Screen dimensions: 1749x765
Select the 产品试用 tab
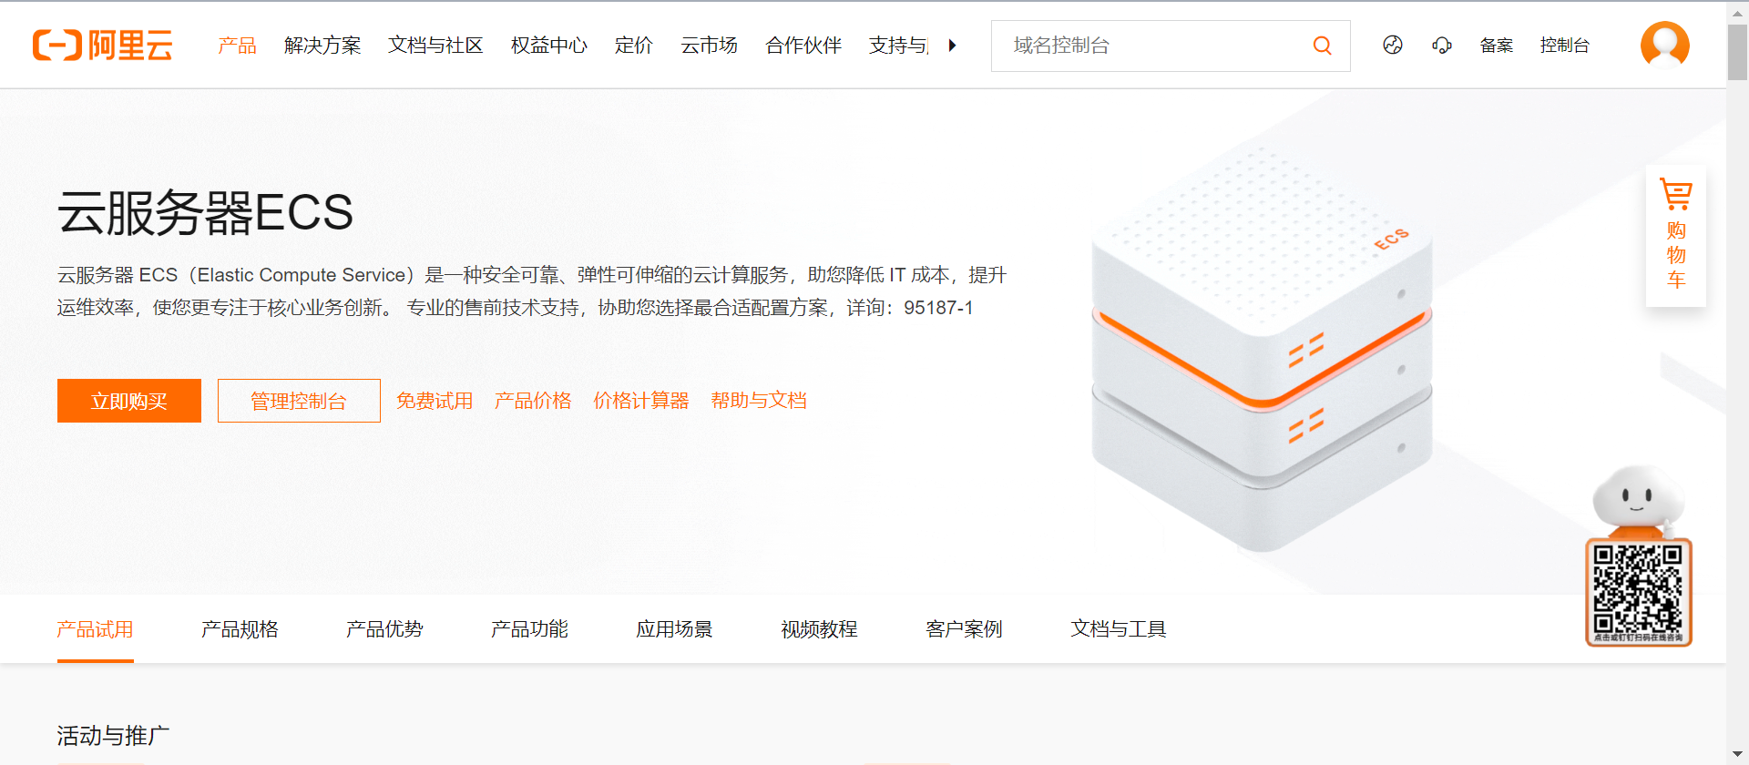click(x=95, y=629)
